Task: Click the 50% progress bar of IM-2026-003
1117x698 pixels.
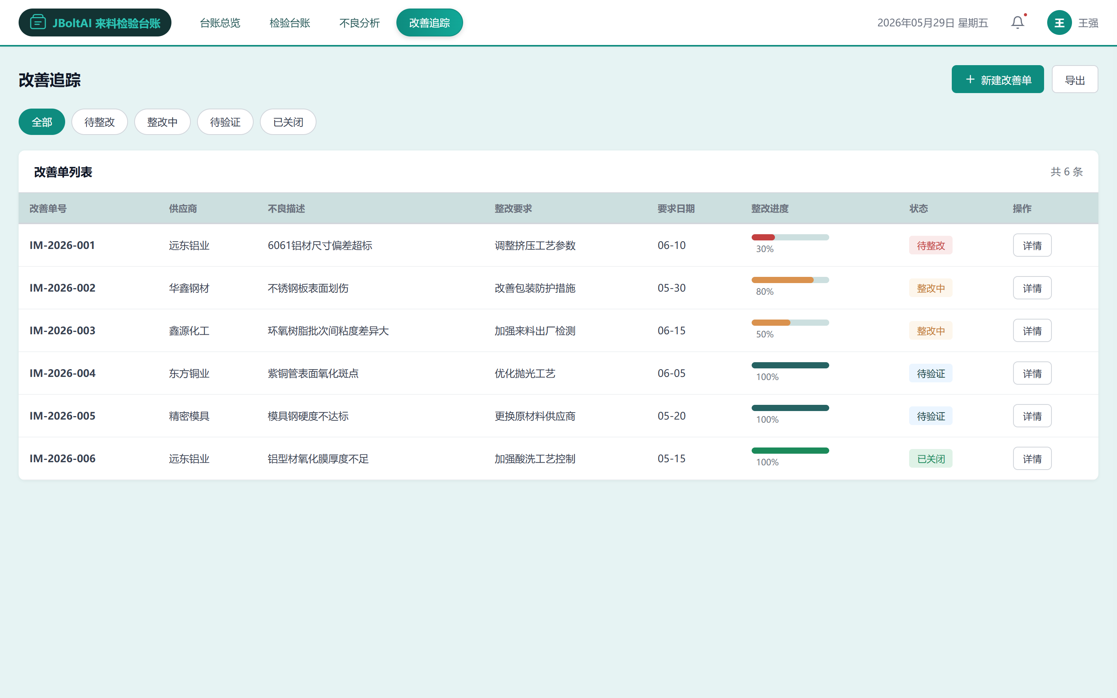Action: pos(790,323)
